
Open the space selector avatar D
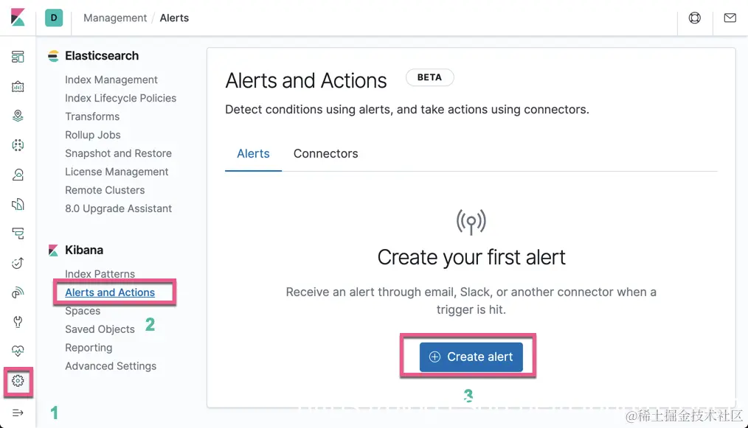pyautogui.click(x=54, y=18)
